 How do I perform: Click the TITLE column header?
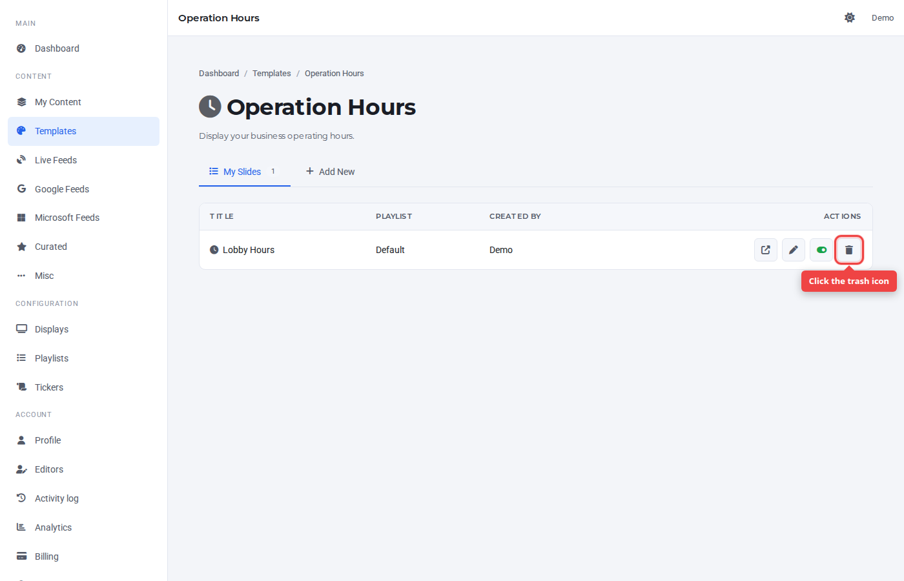(221, 216)
